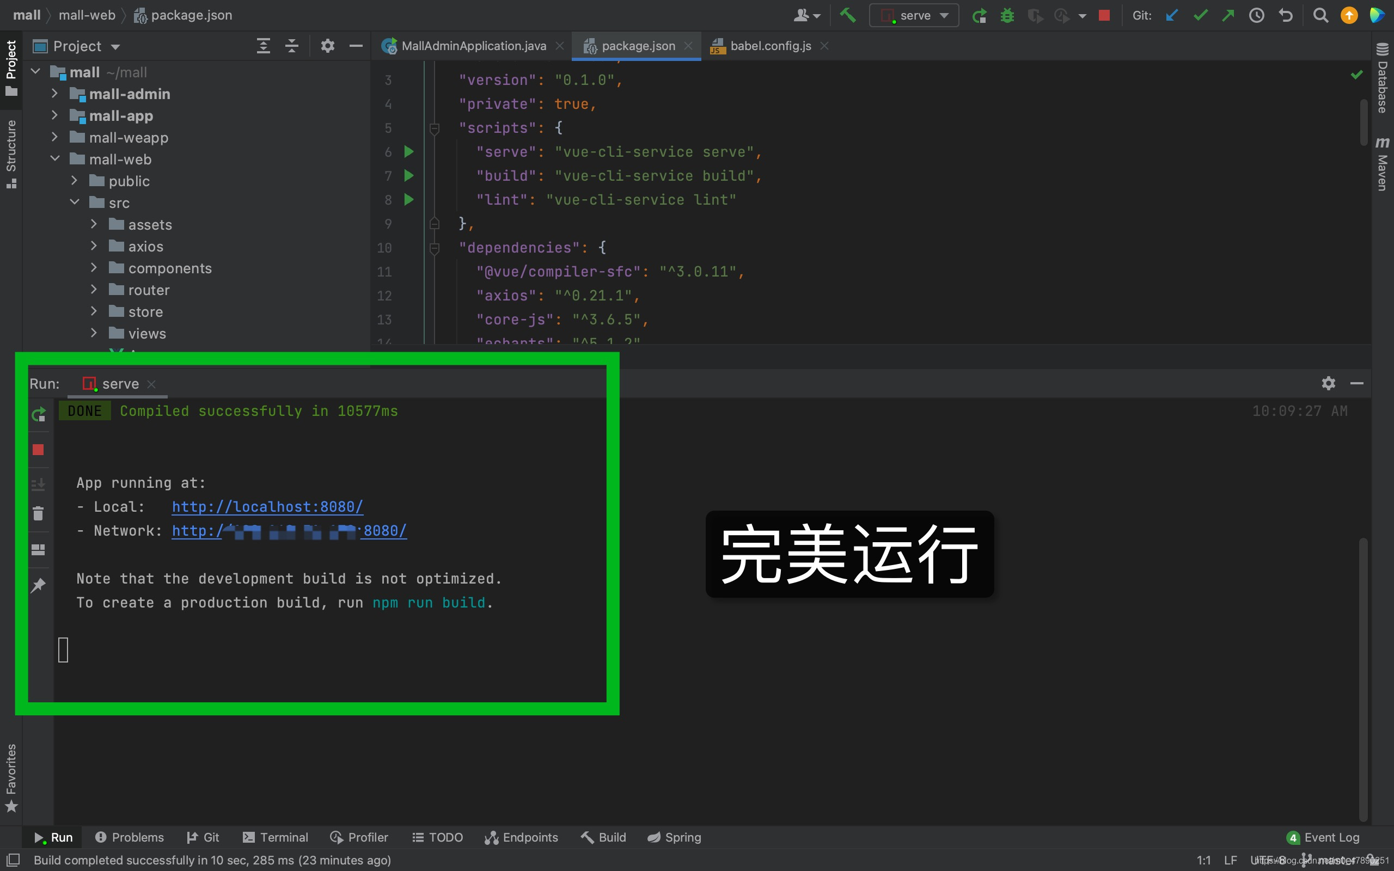Image resolution: width=1394 pixels, height=871 pixels.
Task: Expand the mall-admin folder in project tree
Action: (x=55, y=93)
